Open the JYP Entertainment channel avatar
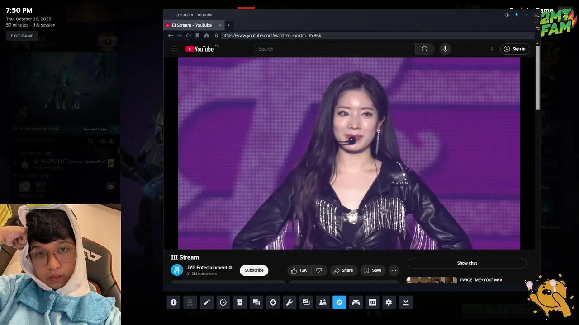The image size is (579, 325). [x=177, y=270]
